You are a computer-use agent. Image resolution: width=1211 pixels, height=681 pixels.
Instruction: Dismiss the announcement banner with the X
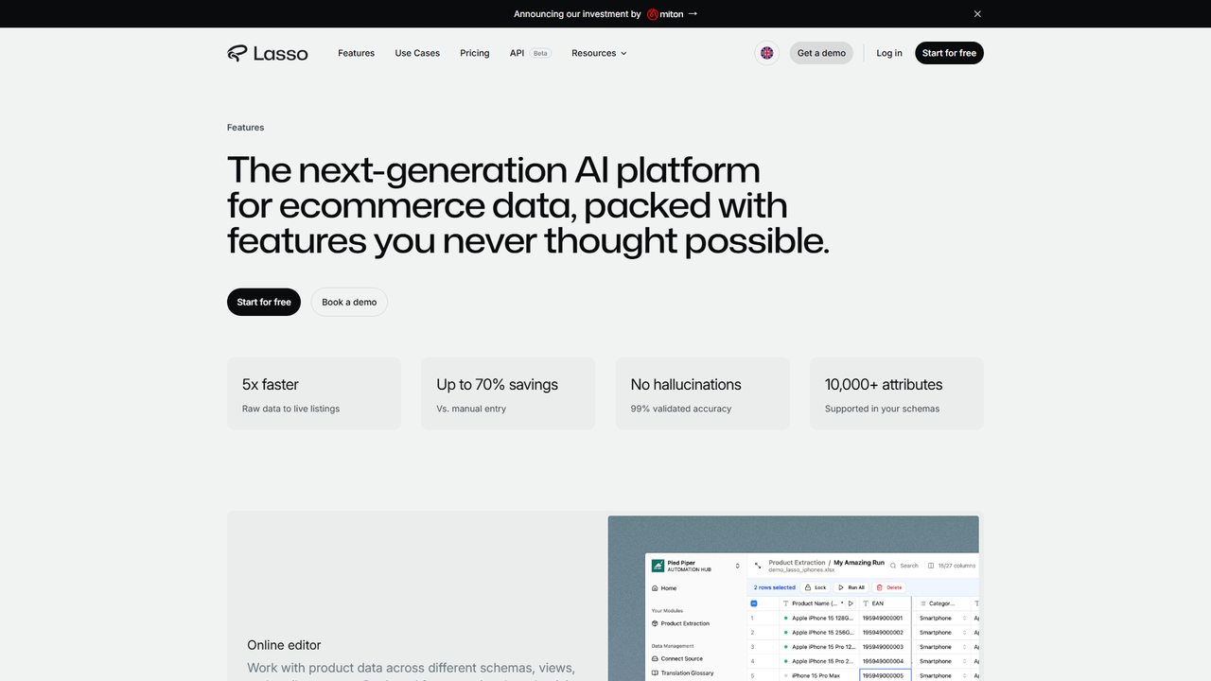point(977,14)
